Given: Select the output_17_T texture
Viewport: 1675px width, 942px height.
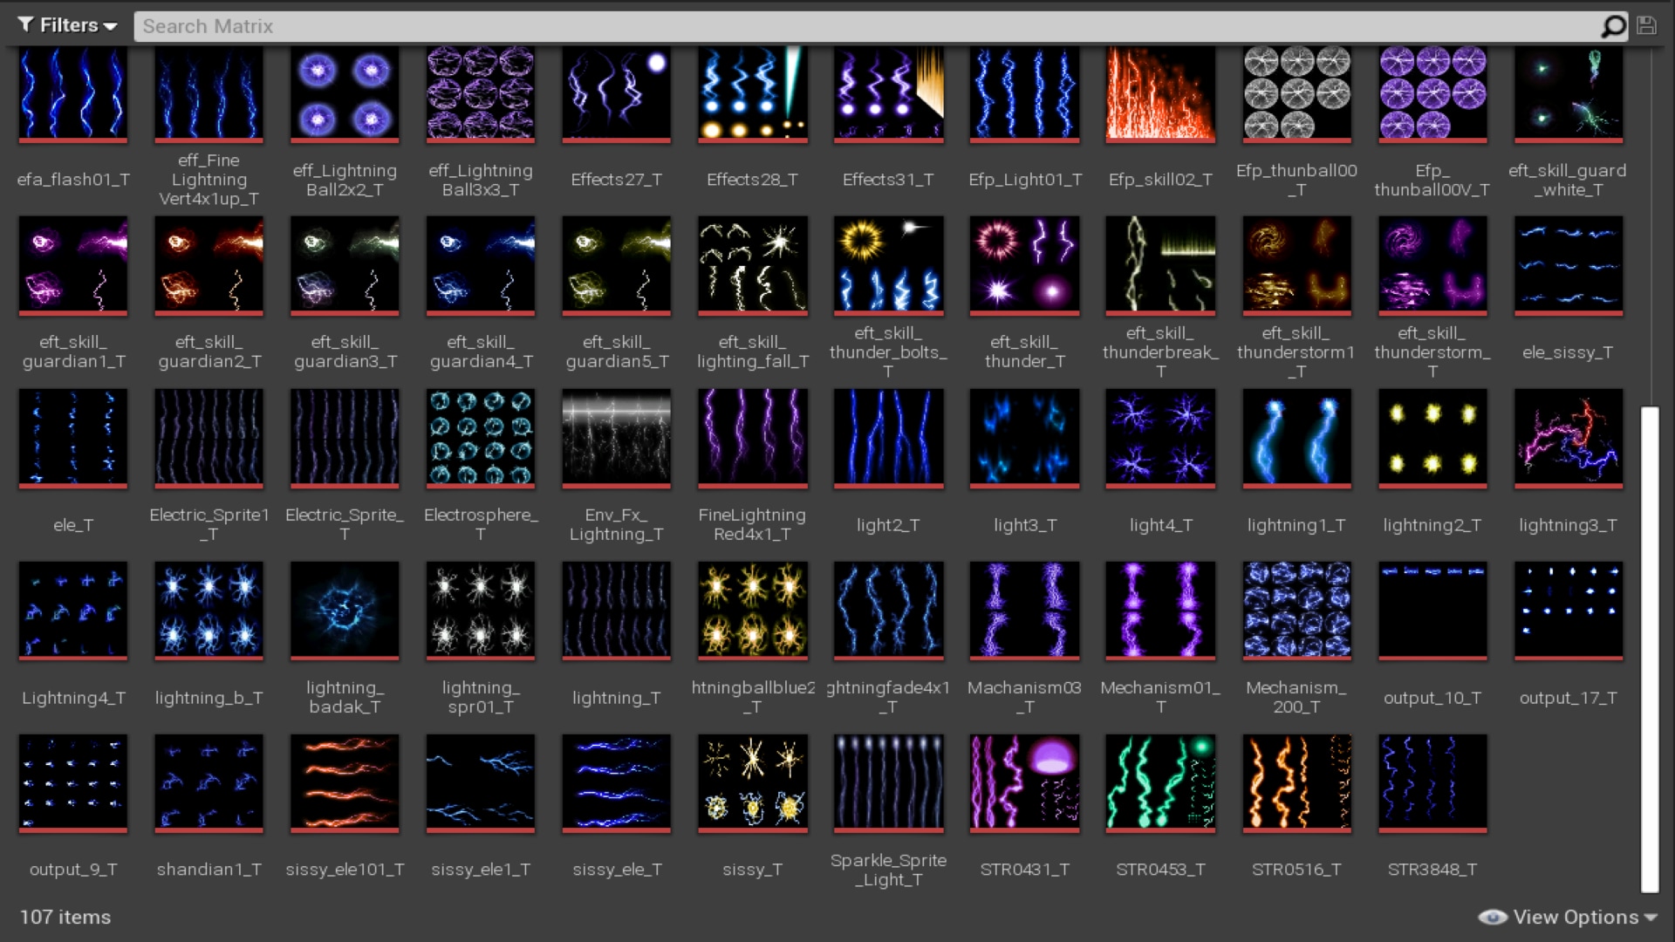Looking at the screenshot, I should (1567, 610).
